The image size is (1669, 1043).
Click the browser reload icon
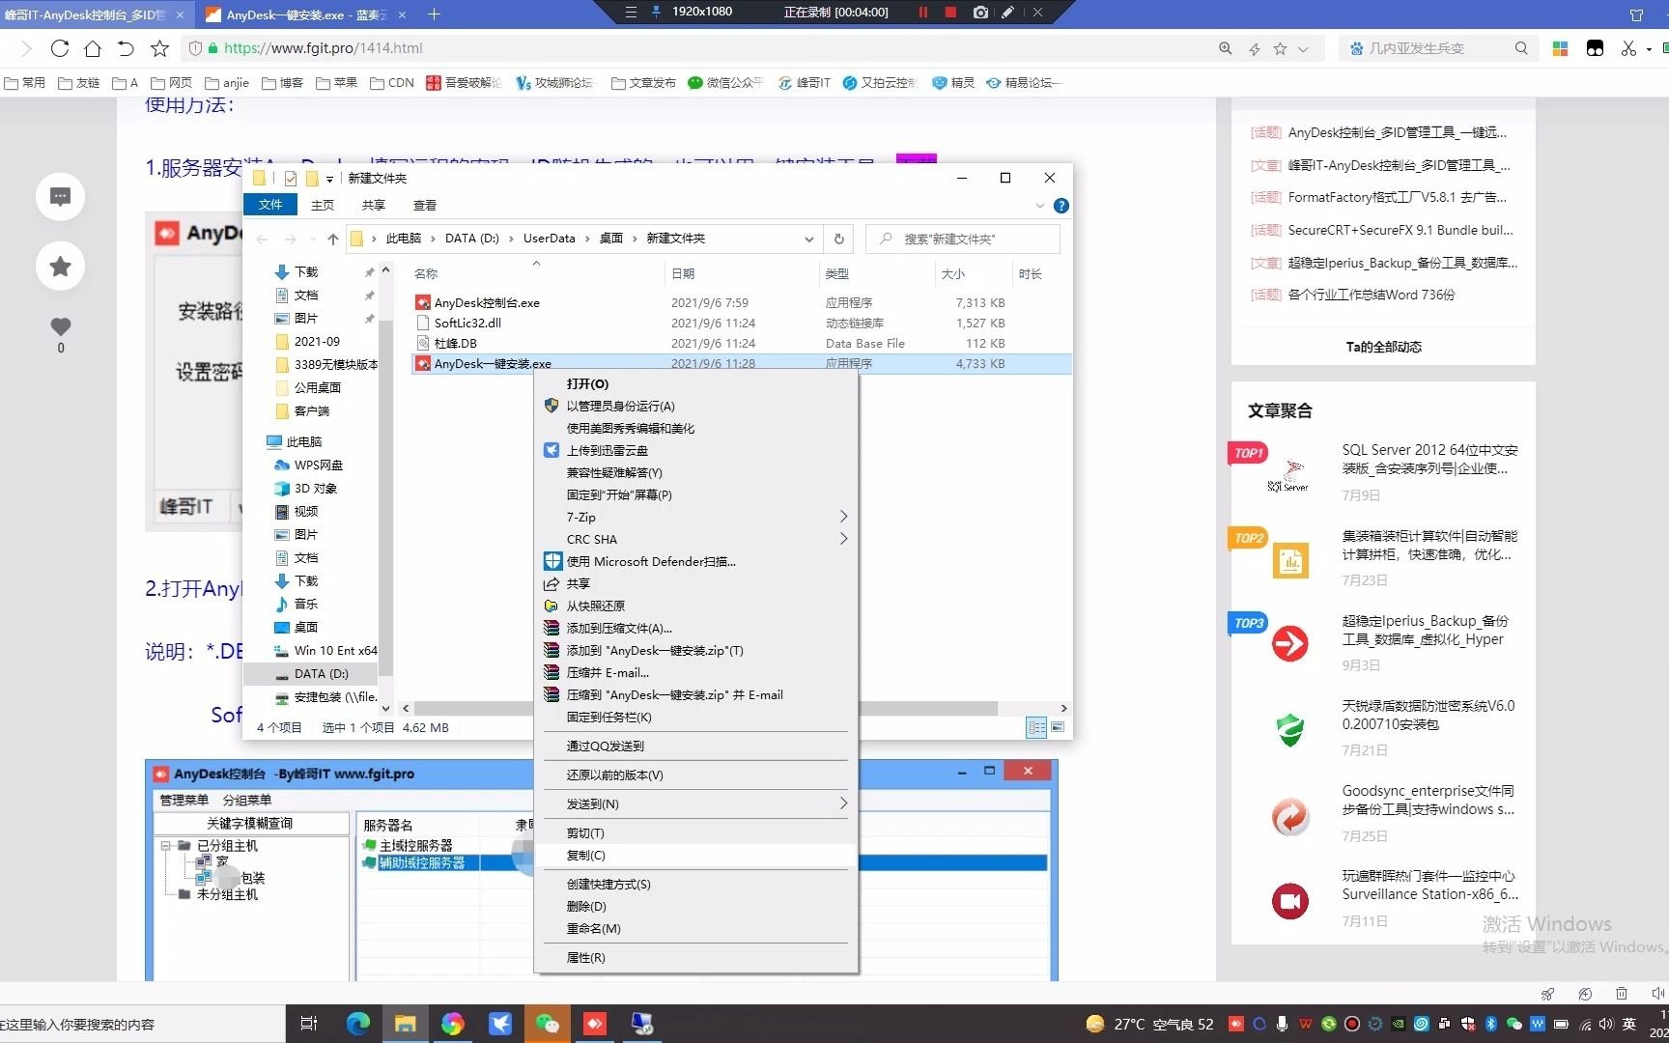pyautogui.click(x=60, y=48)
